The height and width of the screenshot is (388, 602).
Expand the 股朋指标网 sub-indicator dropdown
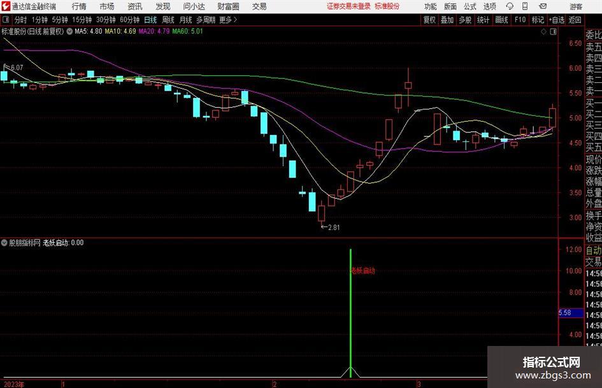pyautogui.click(x=4, y=243)
